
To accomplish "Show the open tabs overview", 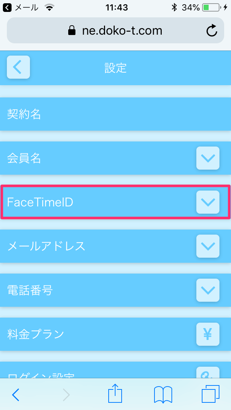I will [x=210, y=394].
